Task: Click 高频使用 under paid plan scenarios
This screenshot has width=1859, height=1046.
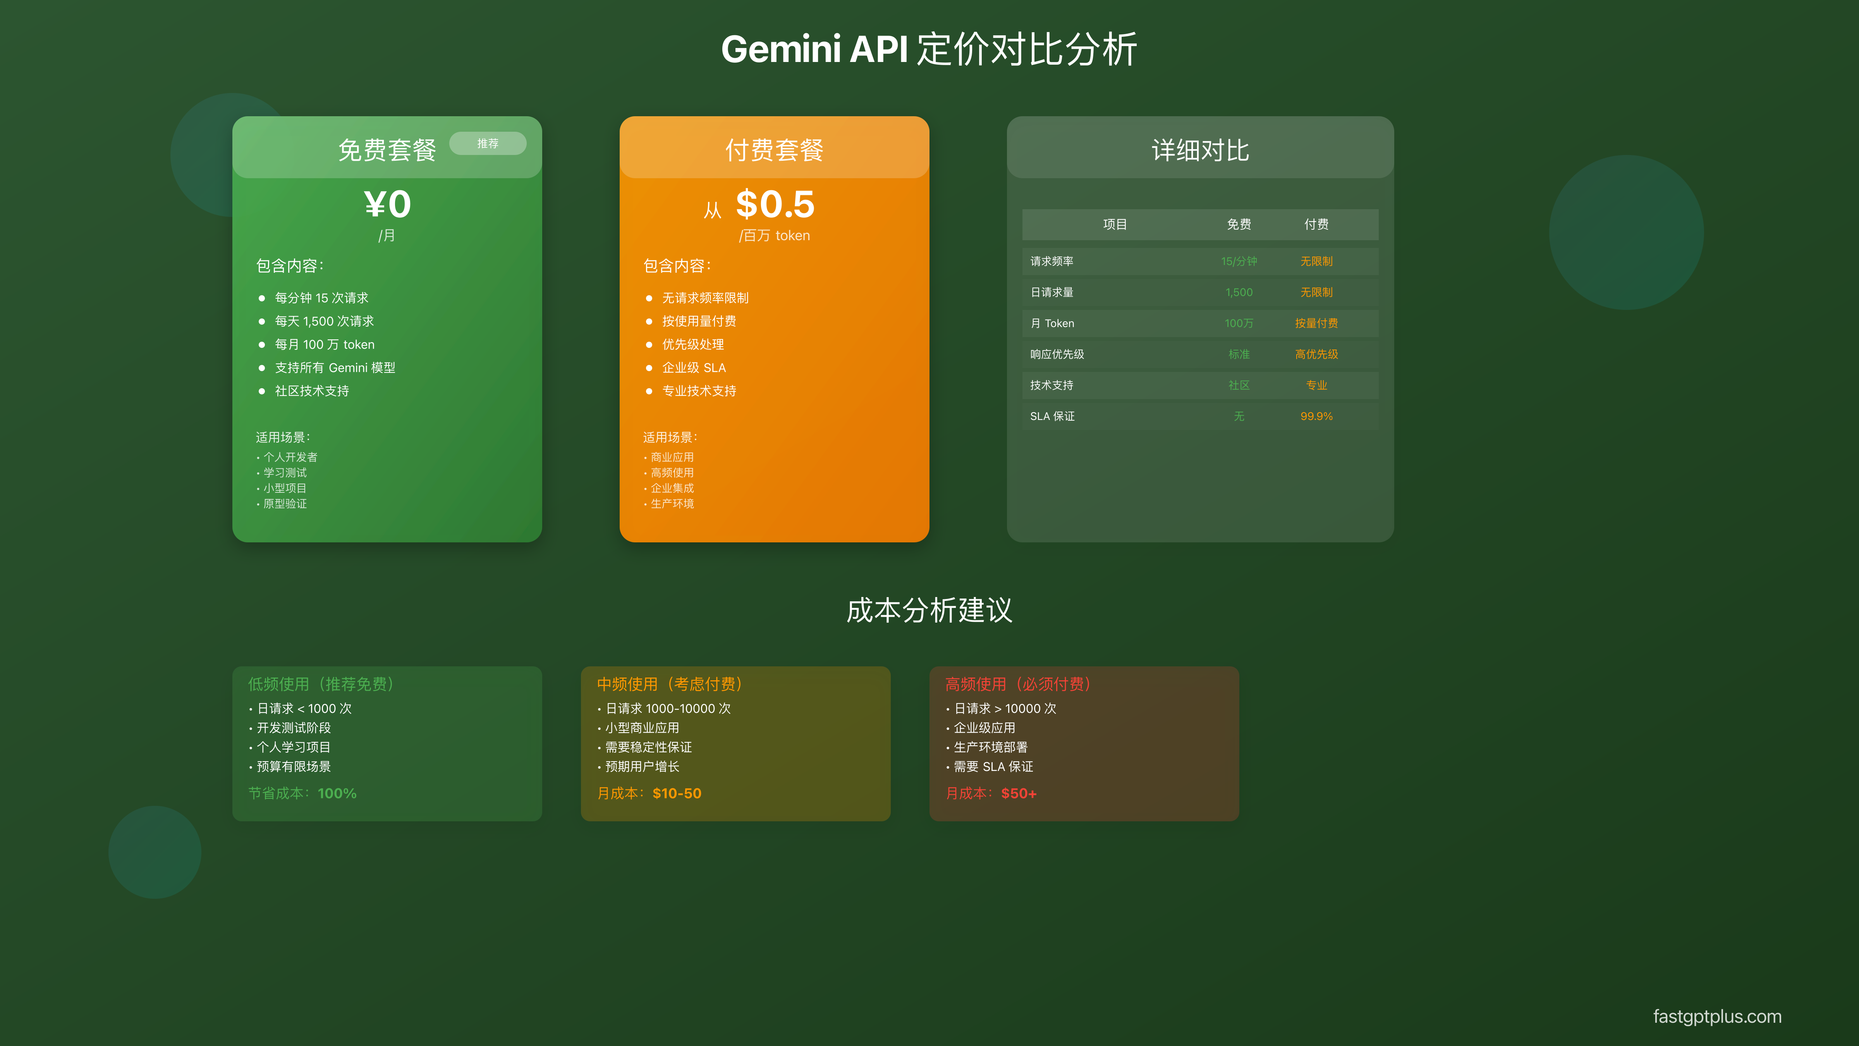Action: point(672,473)
